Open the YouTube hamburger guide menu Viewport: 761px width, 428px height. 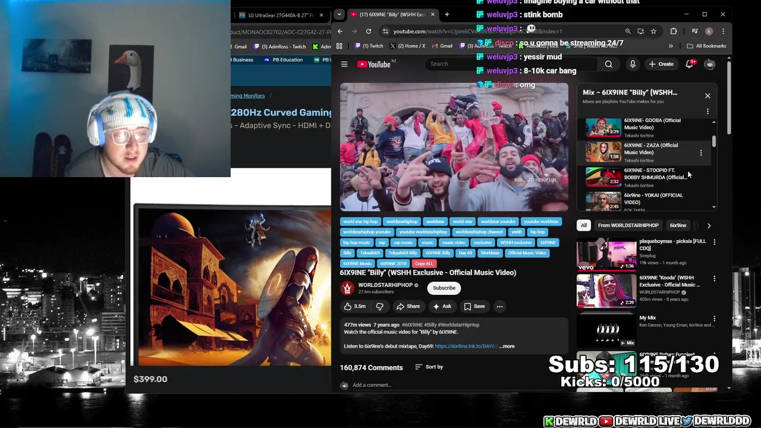click(344, 64)
